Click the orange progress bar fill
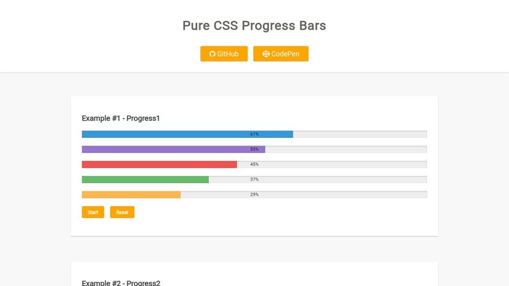509x286 pixels. coord(131,194)
